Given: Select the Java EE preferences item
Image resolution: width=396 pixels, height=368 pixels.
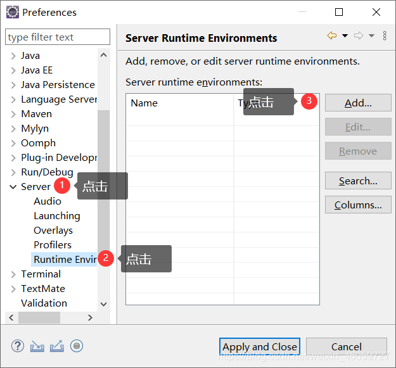Looking at the screenshot, I should (x=37, y=70).
